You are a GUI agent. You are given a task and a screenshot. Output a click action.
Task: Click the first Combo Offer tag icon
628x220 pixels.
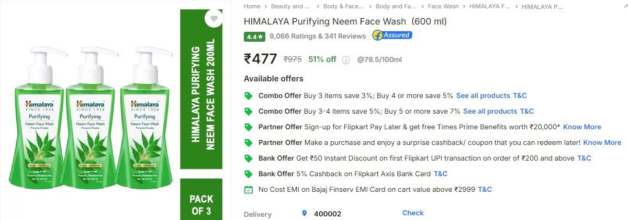[x=249, y=96]
